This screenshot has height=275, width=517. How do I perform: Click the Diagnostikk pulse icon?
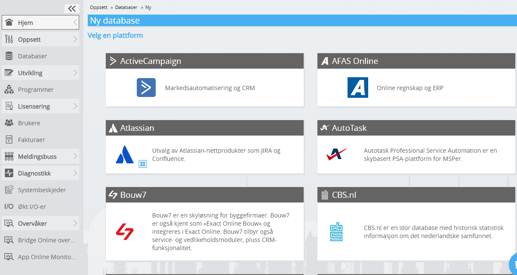pyautogui.click(x=9, y=173)
